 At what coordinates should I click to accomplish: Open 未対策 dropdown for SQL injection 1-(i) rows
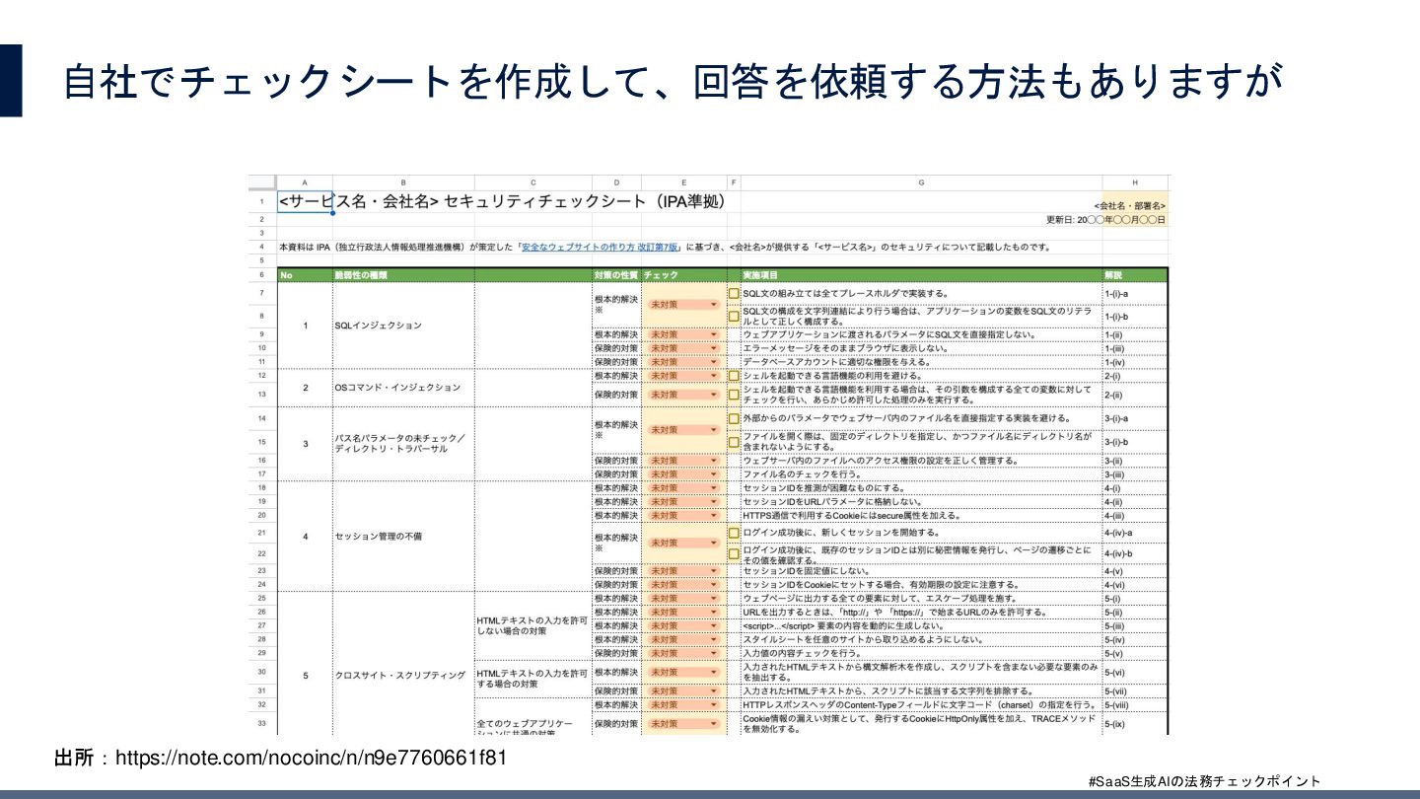683,305
